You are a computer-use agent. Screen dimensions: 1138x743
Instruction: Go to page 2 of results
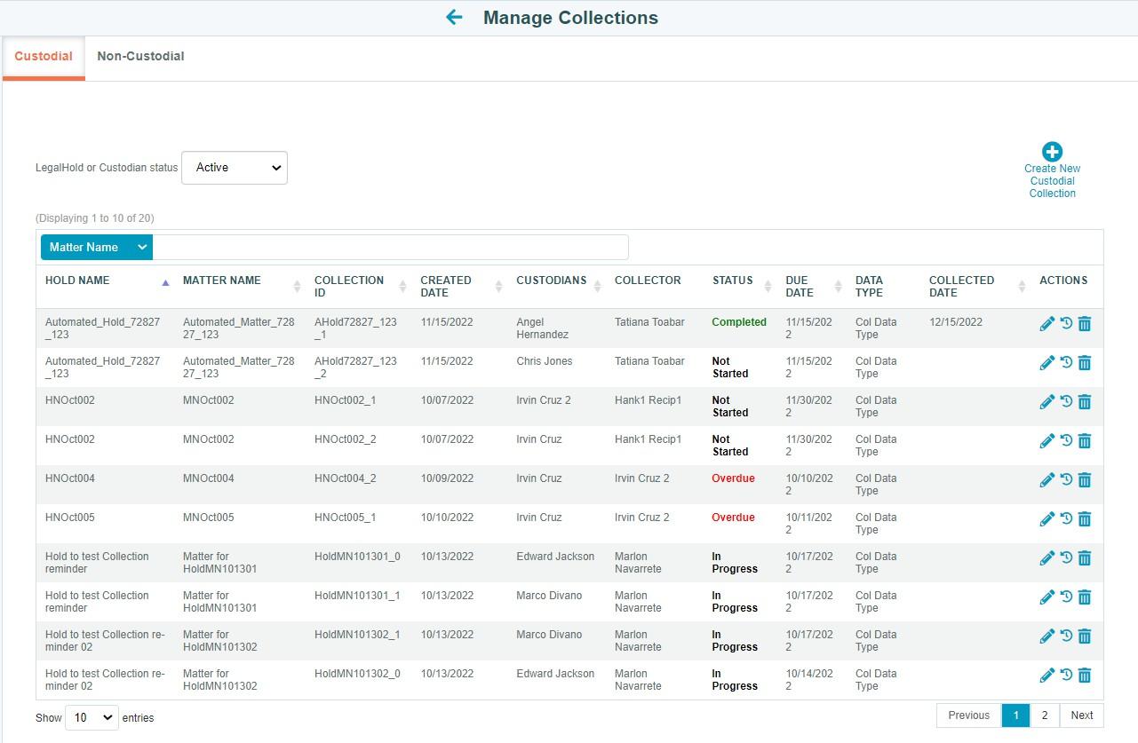click(x=1045, y=715)
